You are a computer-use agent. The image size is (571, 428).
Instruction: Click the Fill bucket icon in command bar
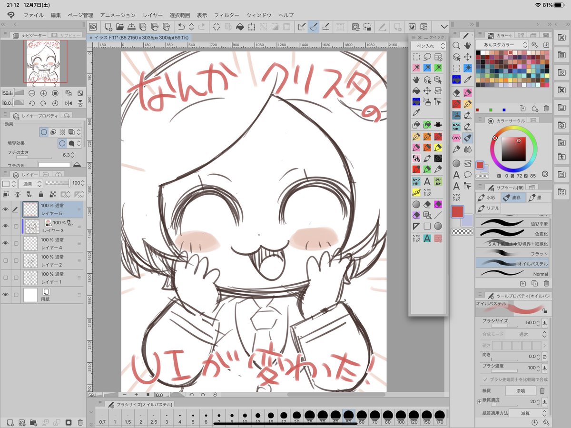[x=240, y=27]
